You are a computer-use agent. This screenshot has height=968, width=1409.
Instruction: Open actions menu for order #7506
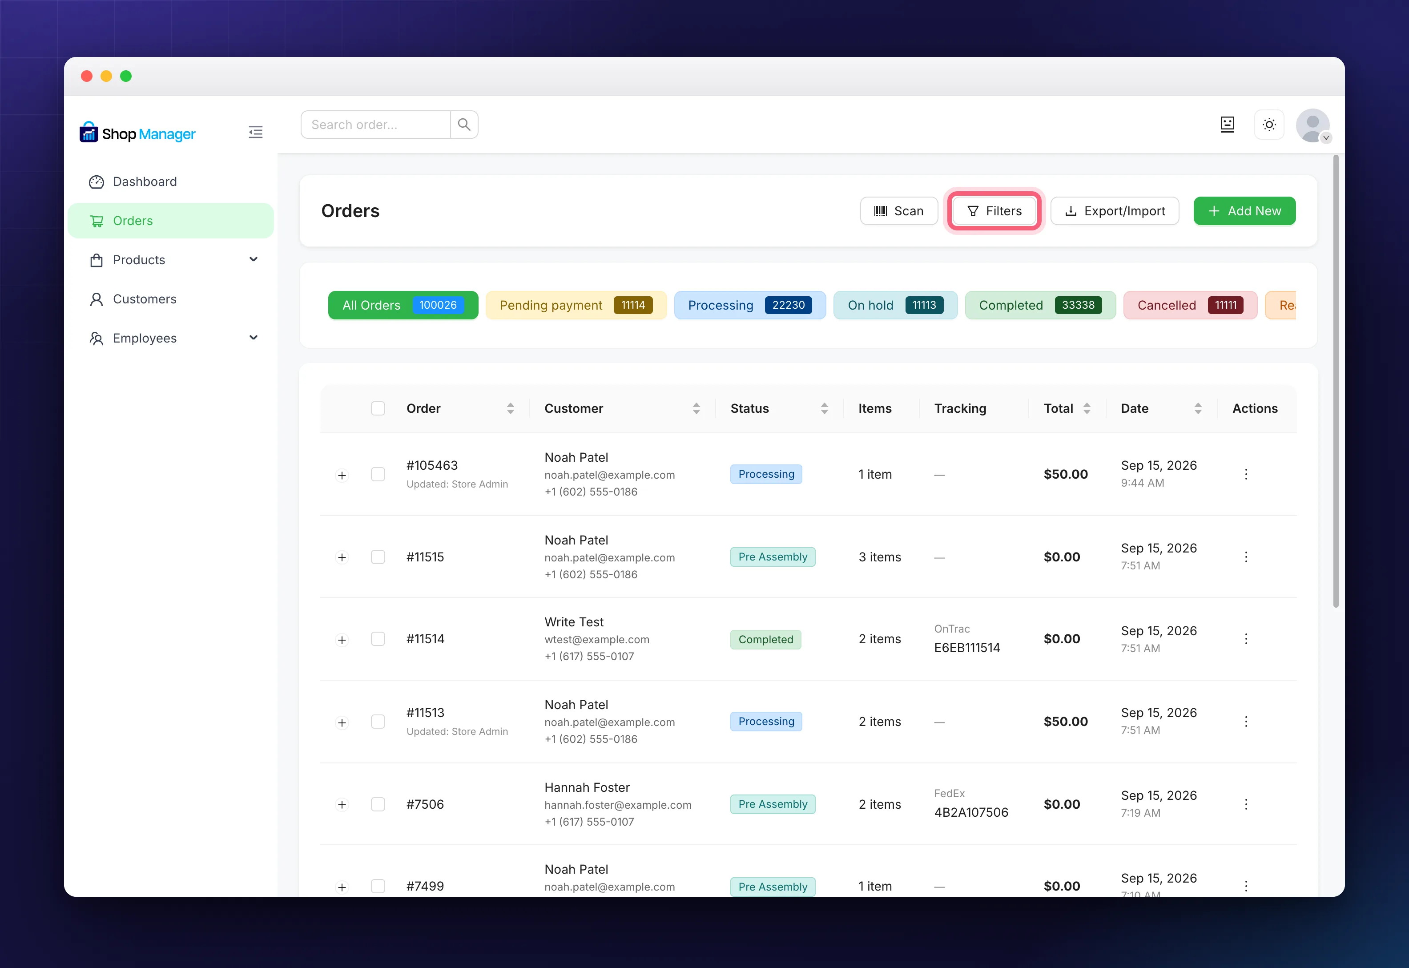[x=1246, y=804]
